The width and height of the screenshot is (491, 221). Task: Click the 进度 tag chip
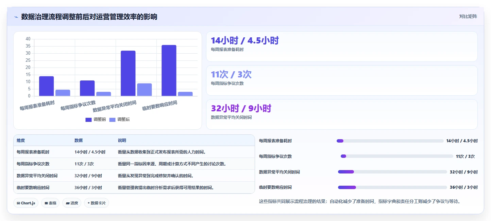click(x=72, y=203)
